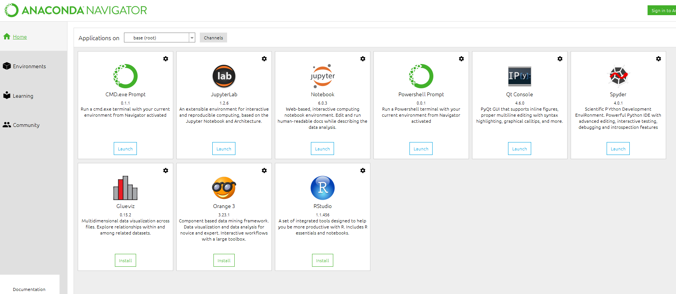Click the Orange 3 application icon
676x294 pixels.
click(x=224, y=188)
